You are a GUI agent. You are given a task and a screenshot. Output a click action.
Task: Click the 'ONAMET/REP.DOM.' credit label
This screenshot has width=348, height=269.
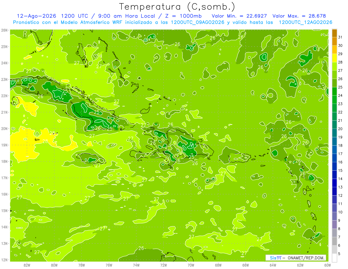306,258
